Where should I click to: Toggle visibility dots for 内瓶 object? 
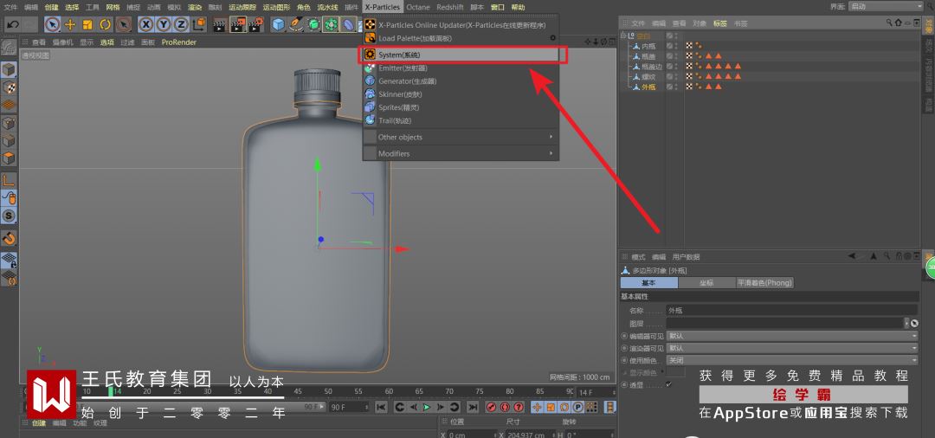pyautogui.click(x=676, y=46)
